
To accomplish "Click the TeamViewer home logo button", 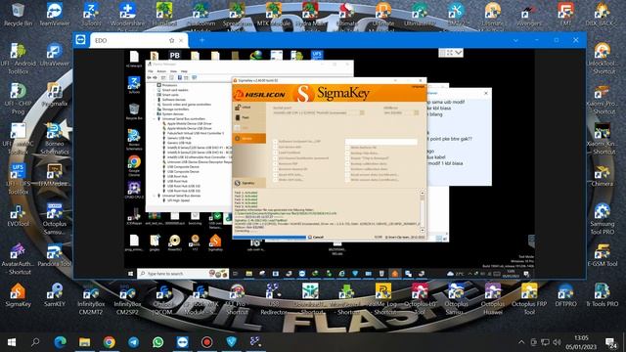I will coord(80,40).
